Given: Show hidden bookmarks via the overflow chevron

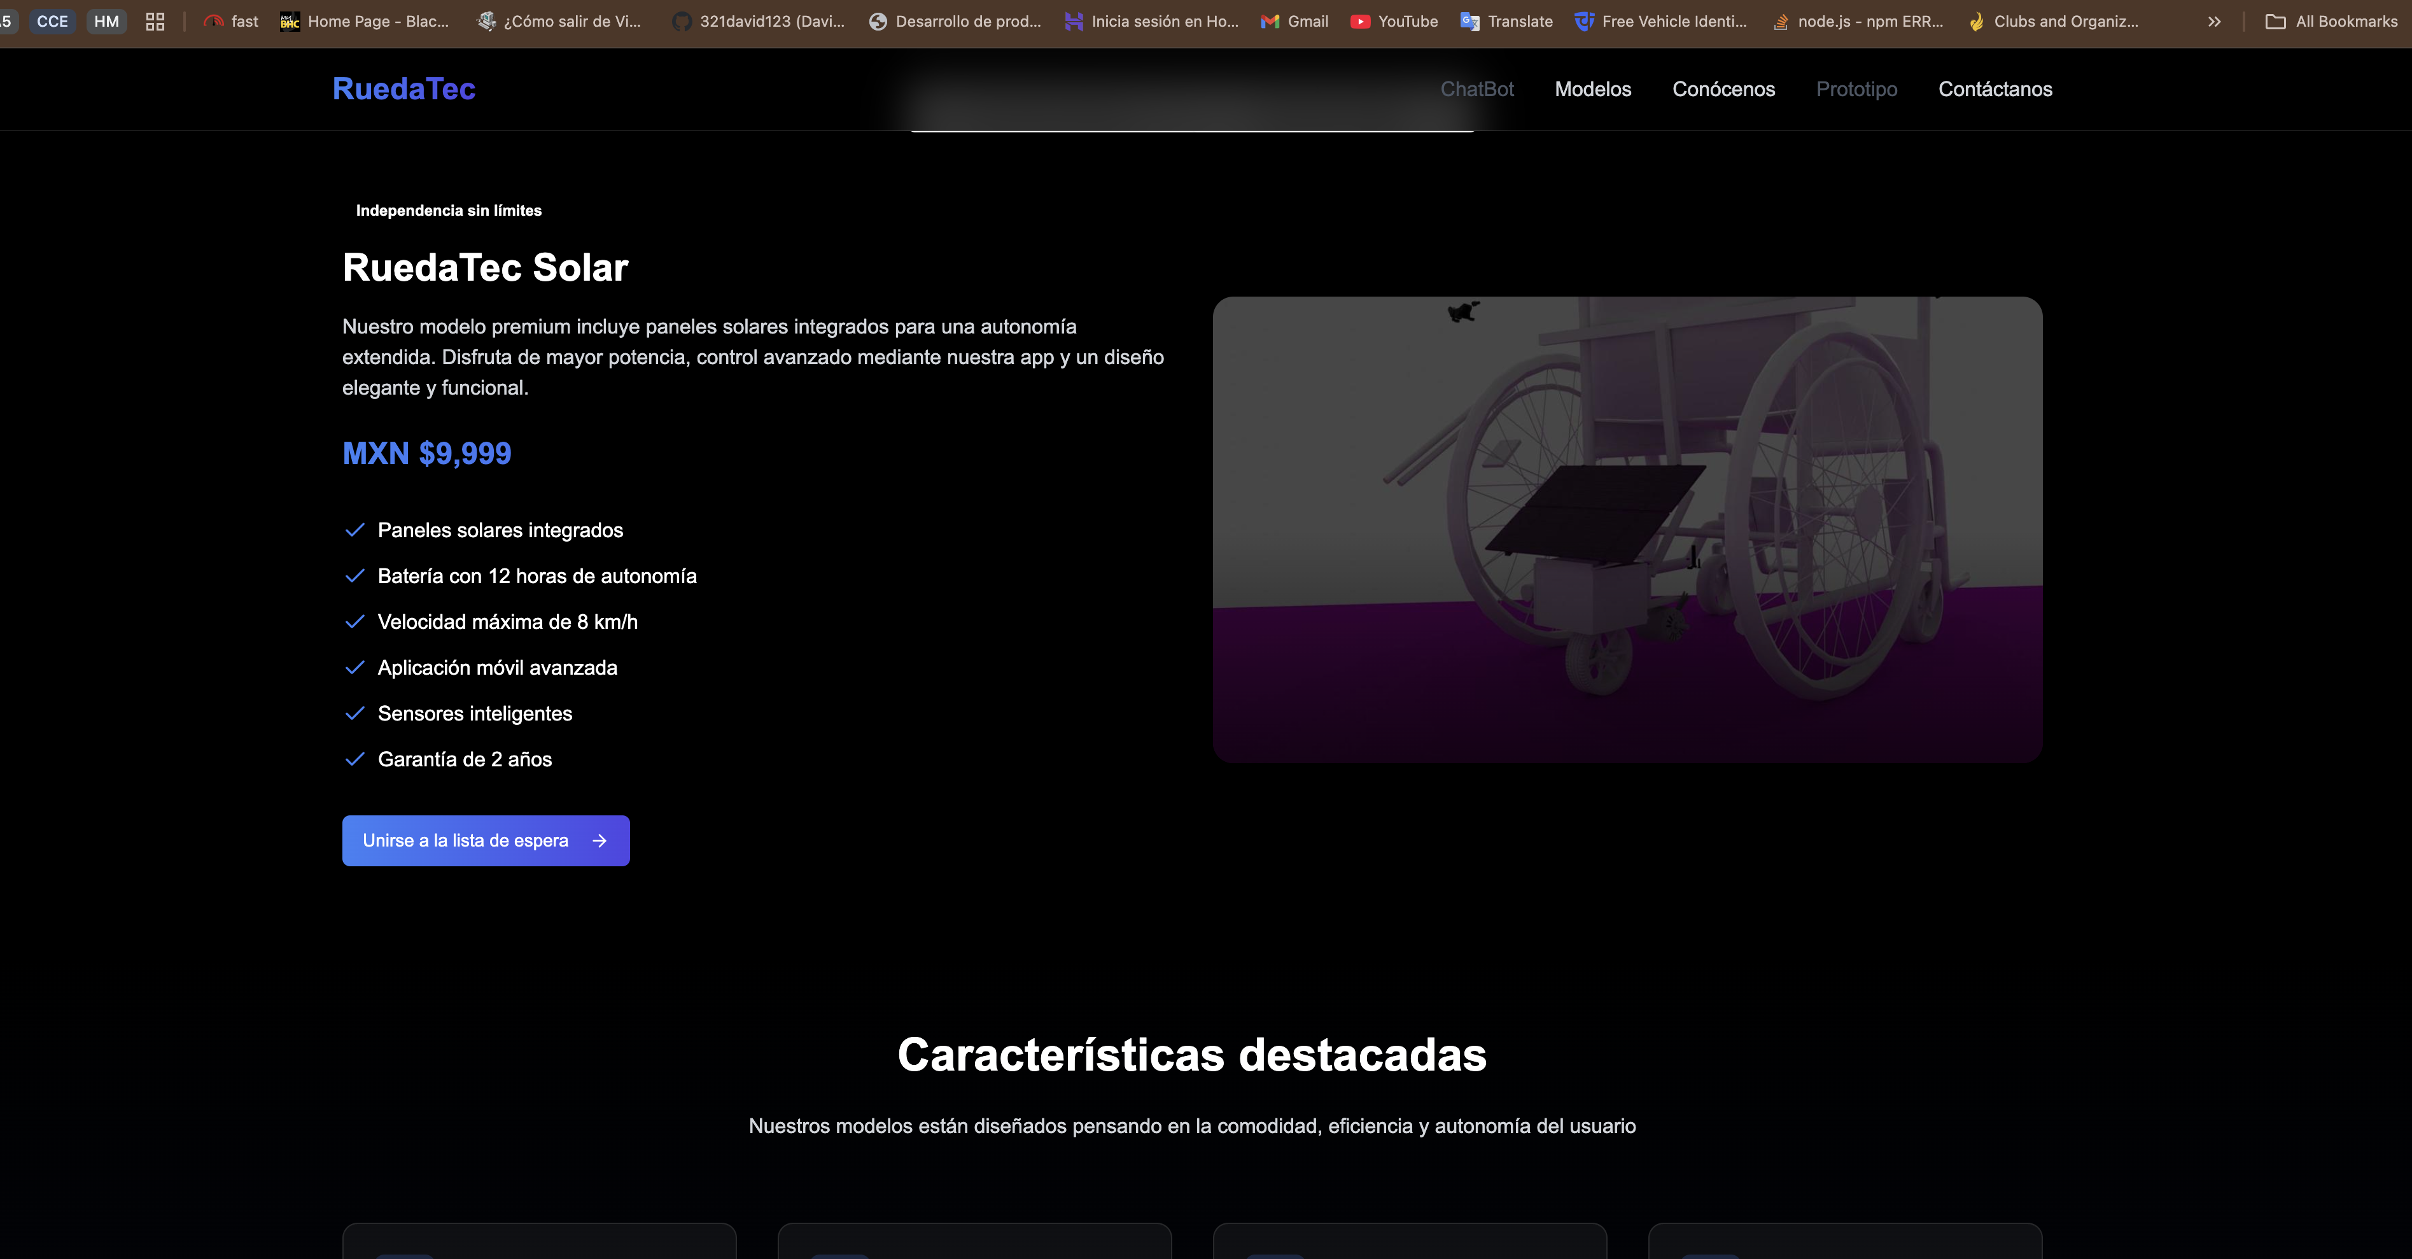Looking at the screenshot, I should [x=2215, y=20].
